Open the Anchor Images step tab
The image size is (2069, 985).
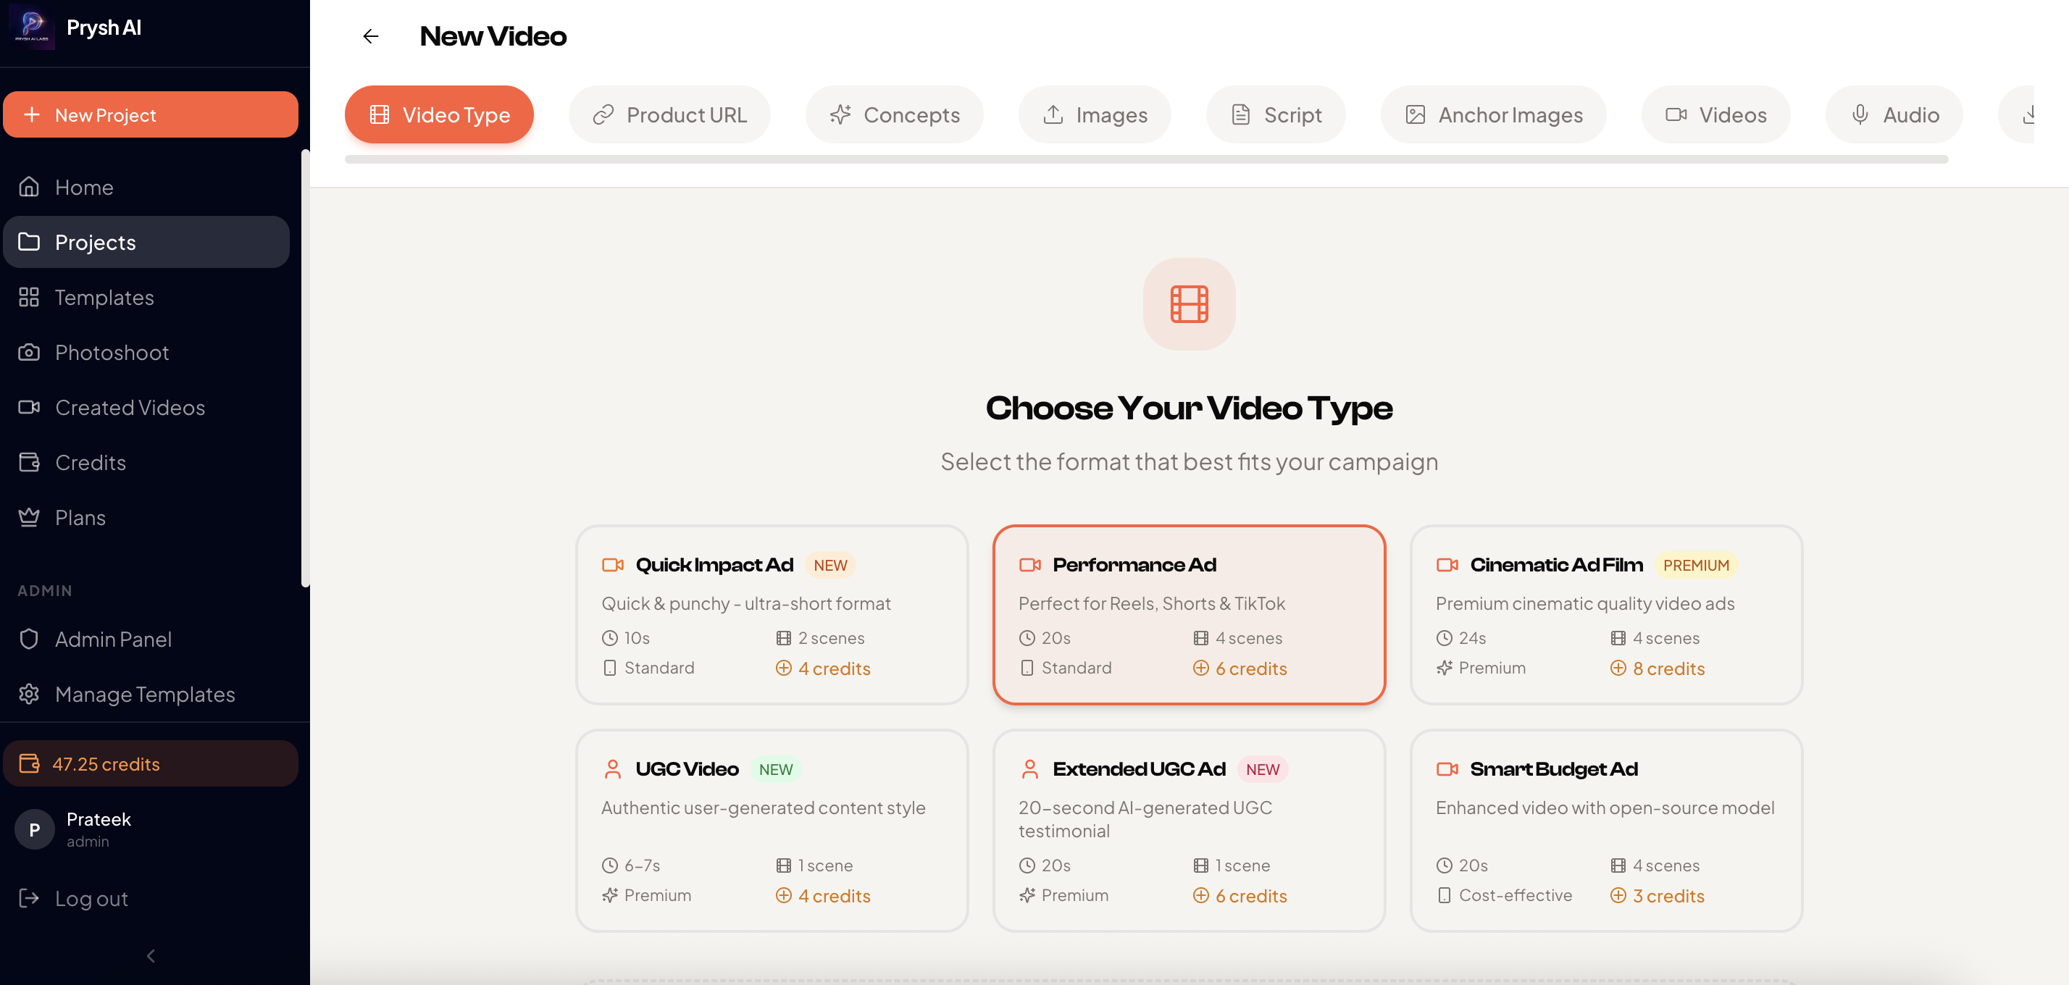tap(1493, 115)
